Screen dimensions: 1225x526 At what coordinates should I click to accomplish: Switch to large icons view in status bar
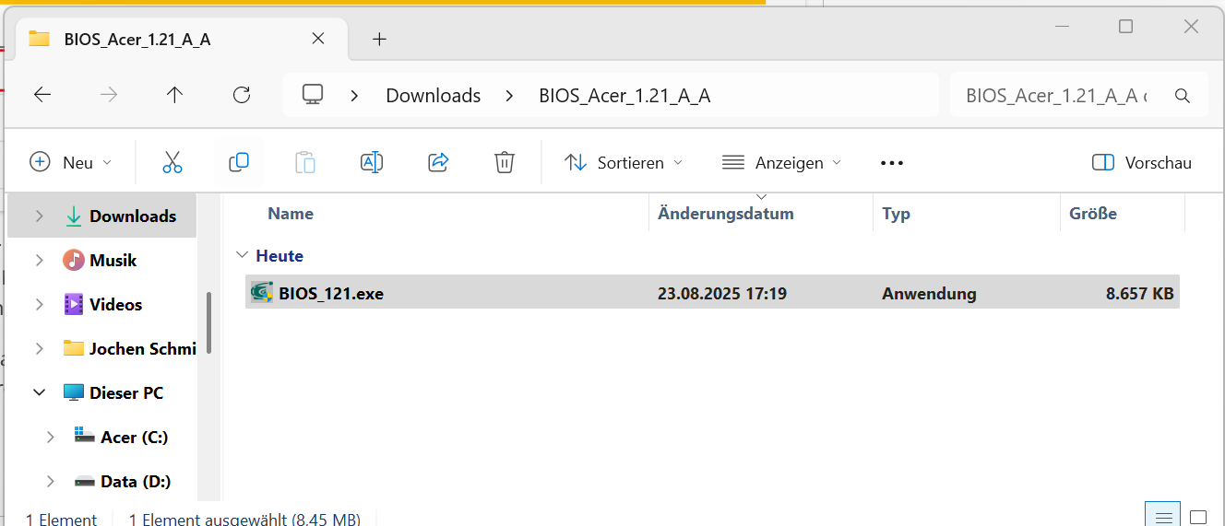[1198, 518]
